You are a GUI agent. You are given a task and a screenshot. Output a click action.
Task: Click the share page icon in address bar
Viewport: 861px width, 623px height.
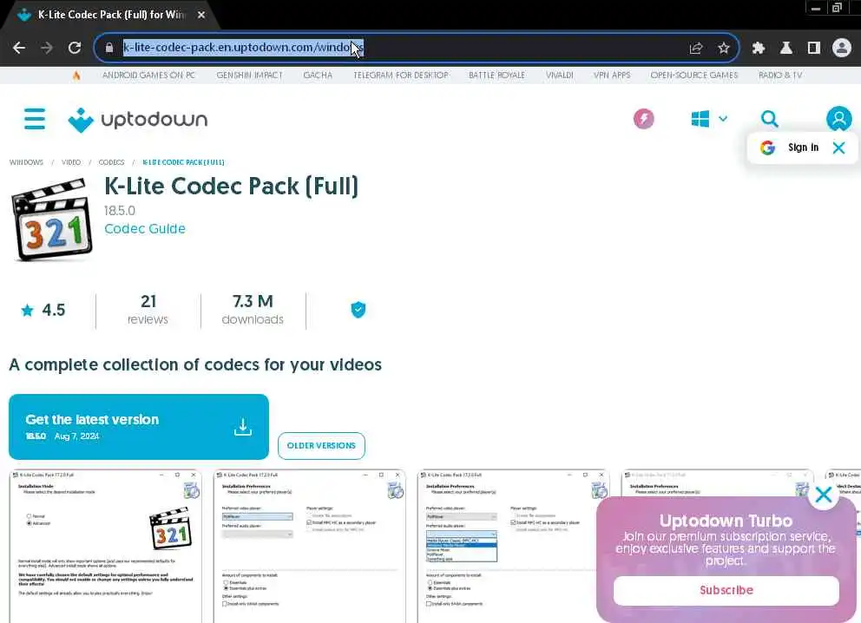point(696,48)
